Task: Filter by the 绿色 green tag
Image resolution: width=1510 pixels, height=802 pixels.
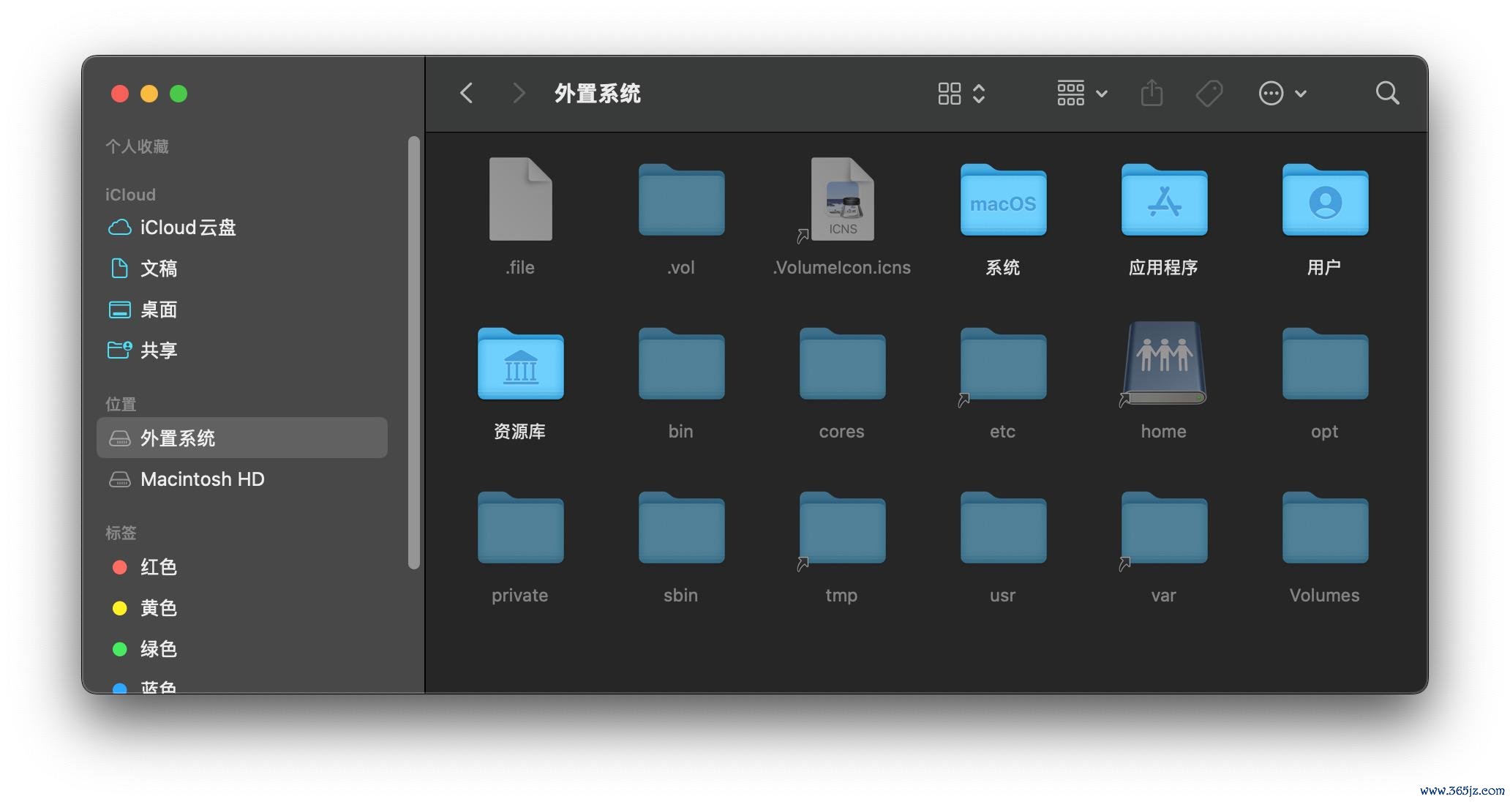Action: point(242,649)
